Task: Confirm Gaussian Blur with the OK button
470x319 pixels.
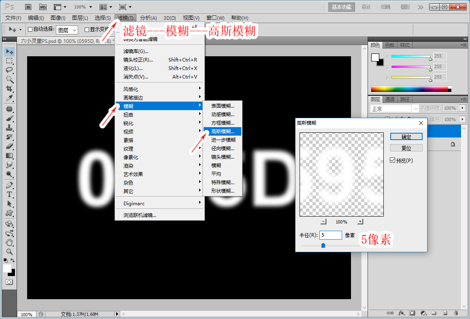Action: pyautogui.click(x=406, y=137)
